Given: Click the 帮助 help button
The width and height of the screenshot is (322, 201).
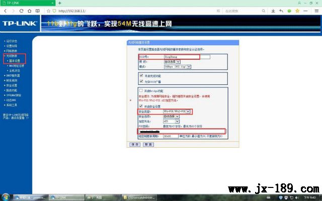Looking at the screenshot, I should (148, 144).
